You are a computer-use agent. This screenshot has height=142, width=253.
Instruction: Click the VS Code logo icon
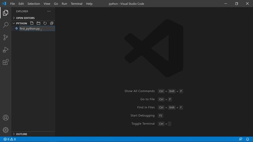pyautogui.click(x=4, y=4)
